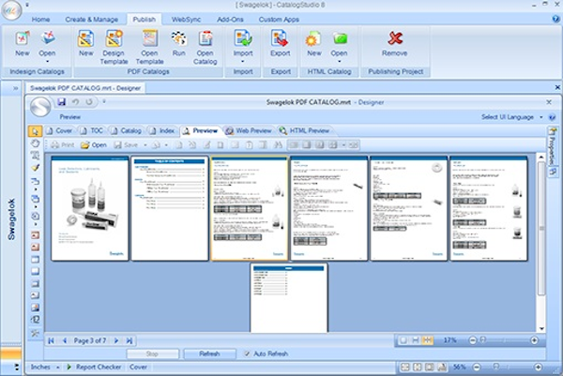The height and width of the screenshot is (376, 563).
Task: Open the Report Checker
Action: click(x=95, y=367)
